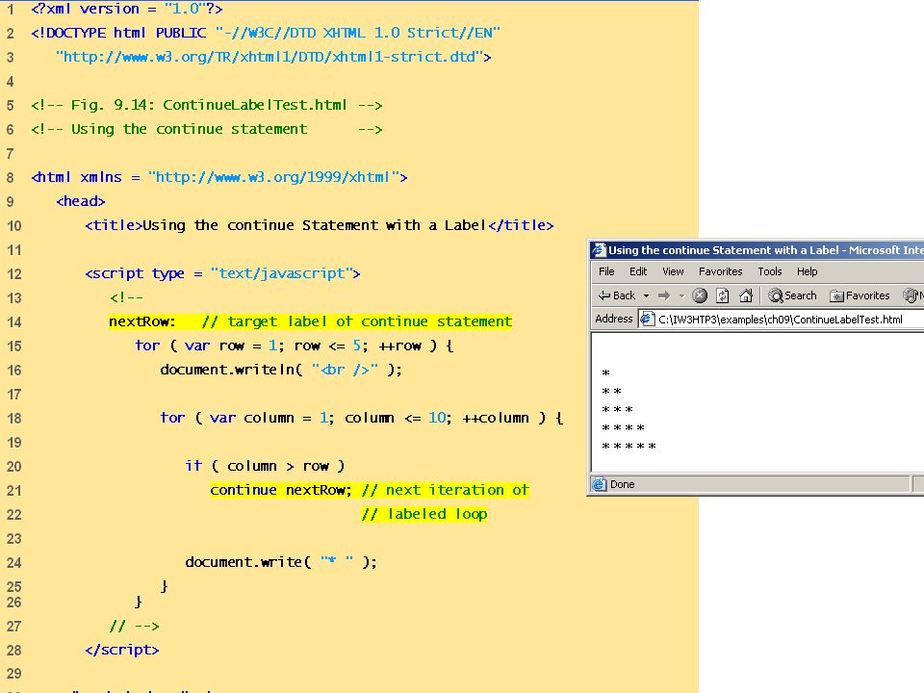Screen dimensions: 924x693
Task: Click the '</script>' closing tag
Action: pyautogui.click(x=122, y=650)
